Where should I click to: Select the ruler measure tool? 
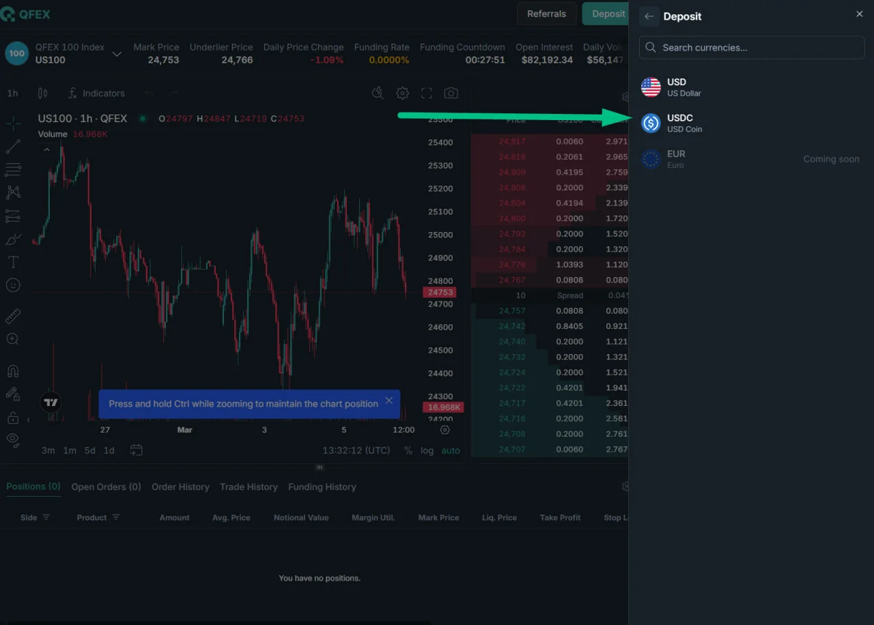(x=13, y=317)
